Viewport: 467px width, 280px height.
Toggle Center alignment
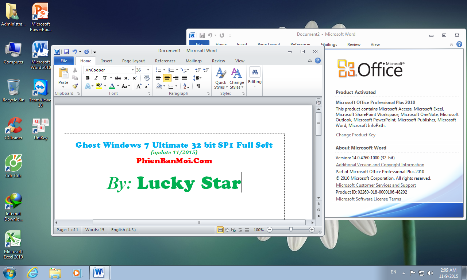[x=167, y=78]
